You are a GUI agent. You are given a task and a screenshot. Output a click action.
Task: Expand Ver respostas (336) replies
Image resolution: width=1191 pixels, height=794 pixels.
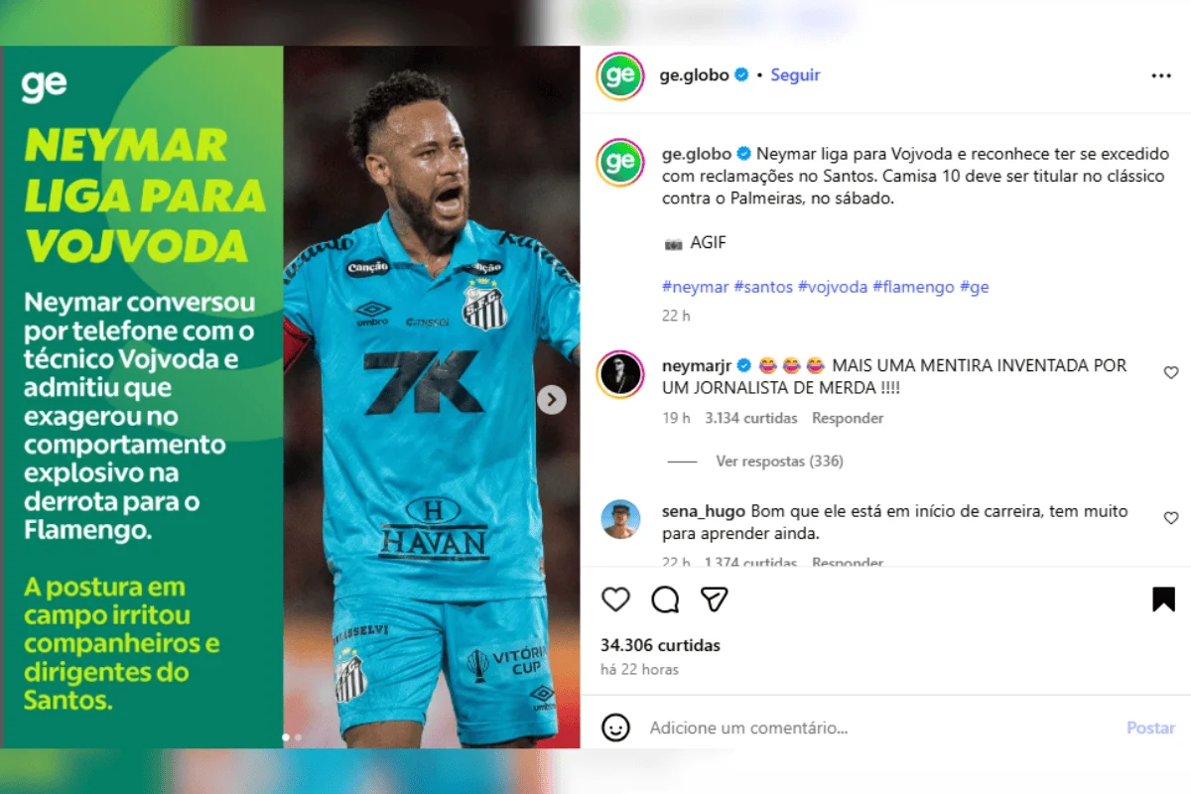pos(779,462)
